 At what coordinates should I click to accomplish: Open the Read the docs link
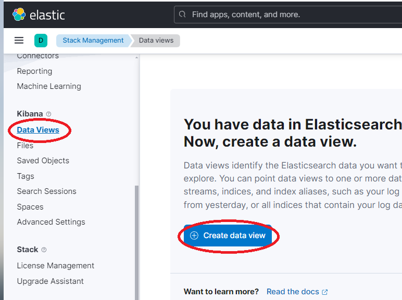[x=293, y=292]
